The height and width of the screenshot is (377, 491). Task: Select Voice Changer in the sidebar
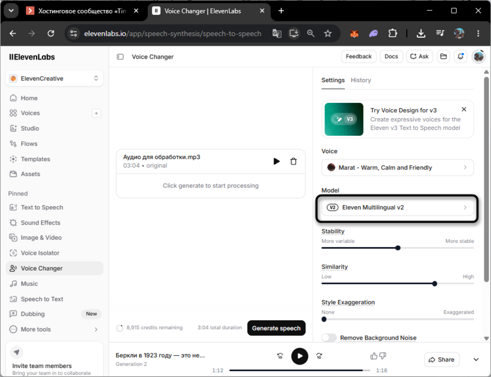click(x=54, y=268)
